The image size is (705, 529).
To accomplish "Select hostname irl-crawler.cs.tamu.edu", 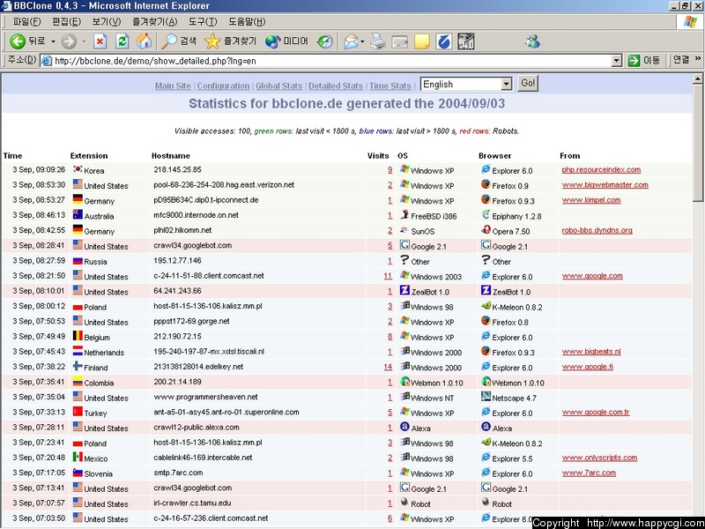I will 192,503.
